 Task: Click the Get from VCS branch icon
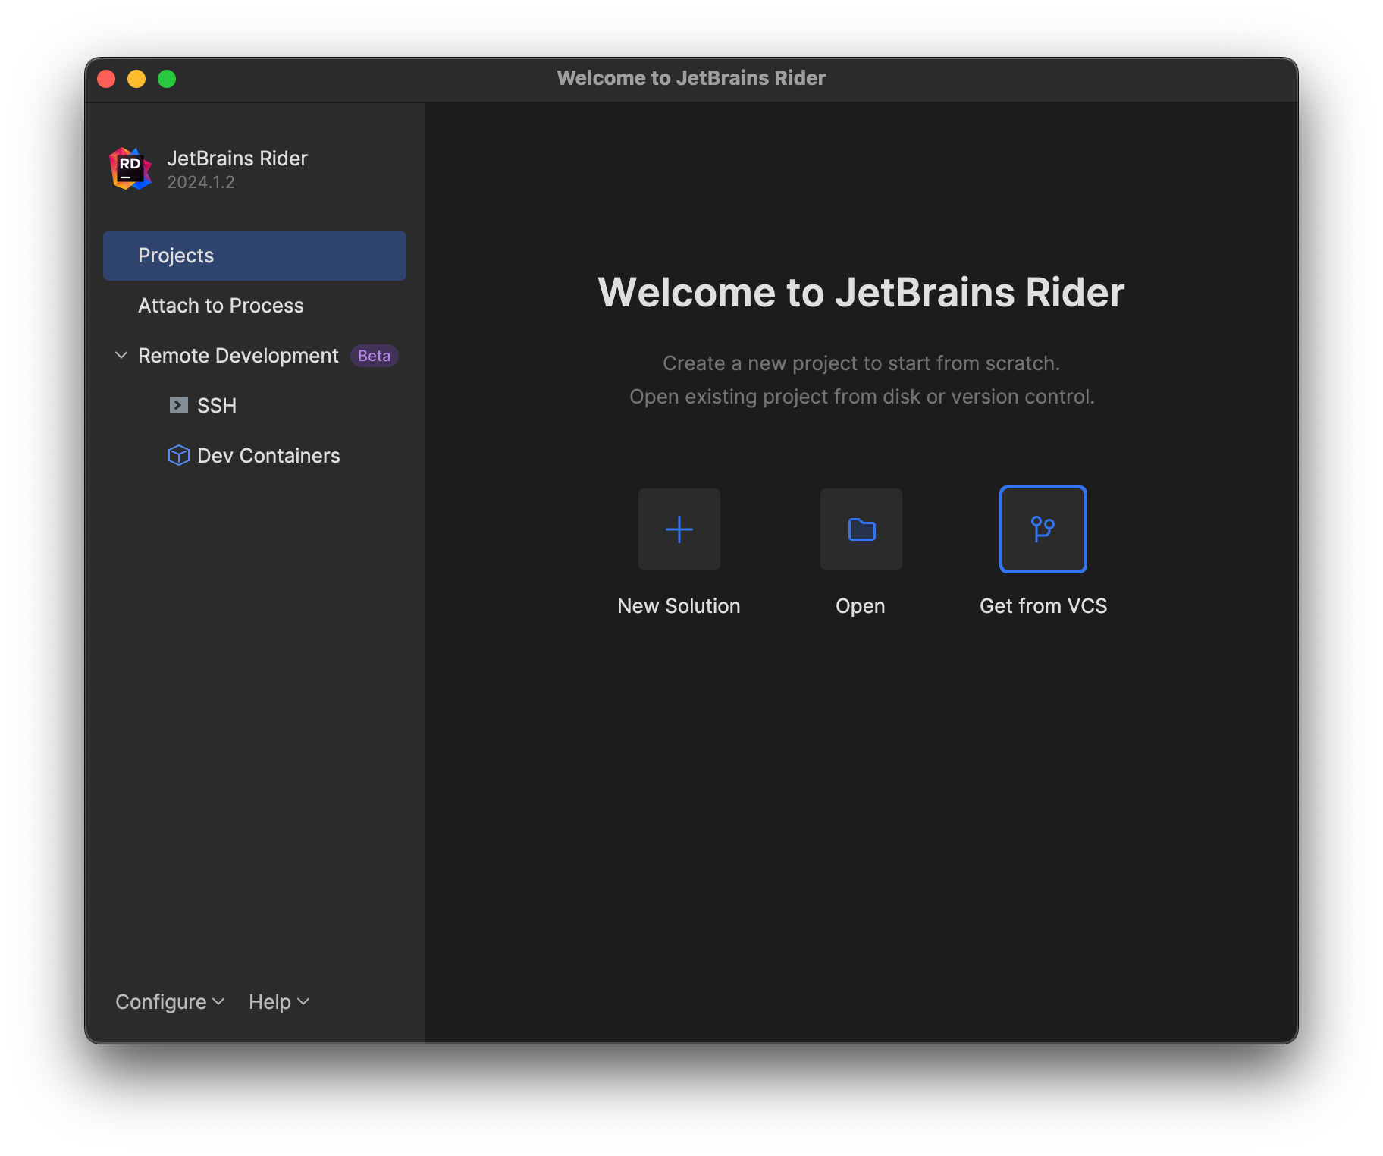tap(1043, 529)
